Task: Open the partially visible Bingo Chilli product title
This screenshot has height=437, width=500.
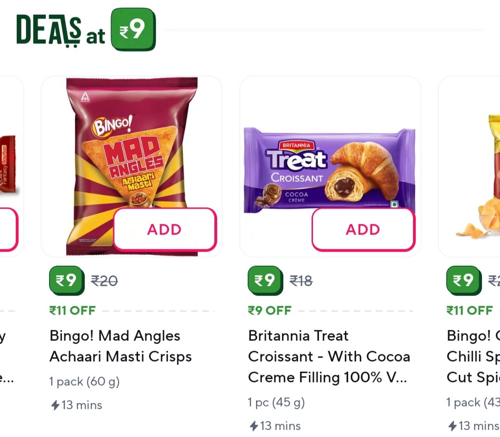Action: point(473,357)
